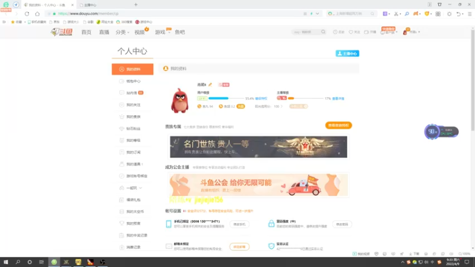Click the orange bind-email button
The width and height of the screenshot is (475, 267).
(239, 247)
